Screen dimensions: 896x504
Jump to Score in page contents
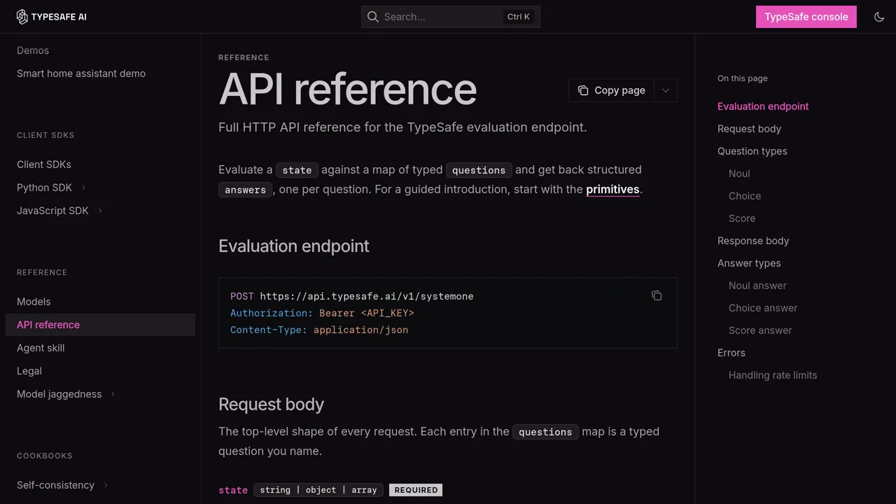coord(742,218)
